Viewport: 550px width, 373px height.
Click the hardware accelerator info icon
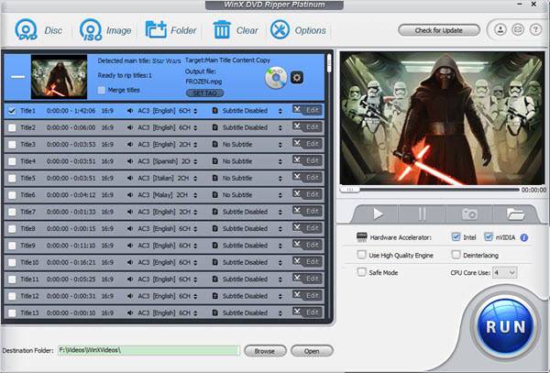(524, 237)
